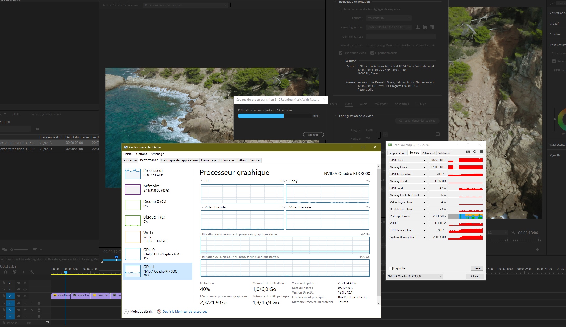Open the GPU Clock sensor dropdown arrow
Screen dimensions: 566x327
(424, 160)
